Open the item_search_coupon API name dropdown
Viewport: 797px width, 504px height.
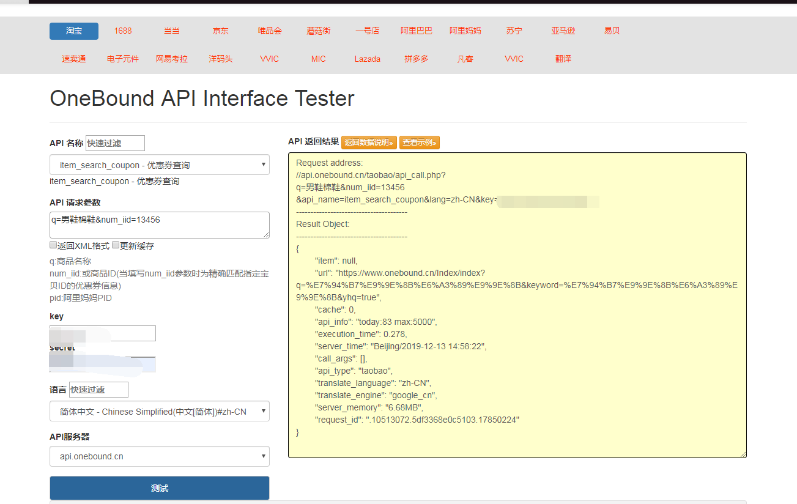(160, 165)
